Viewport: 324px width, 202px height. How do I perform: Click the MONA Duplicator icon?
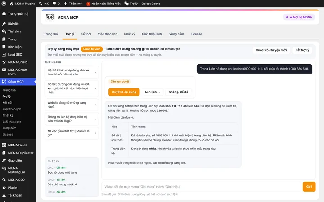coord(4,153)
